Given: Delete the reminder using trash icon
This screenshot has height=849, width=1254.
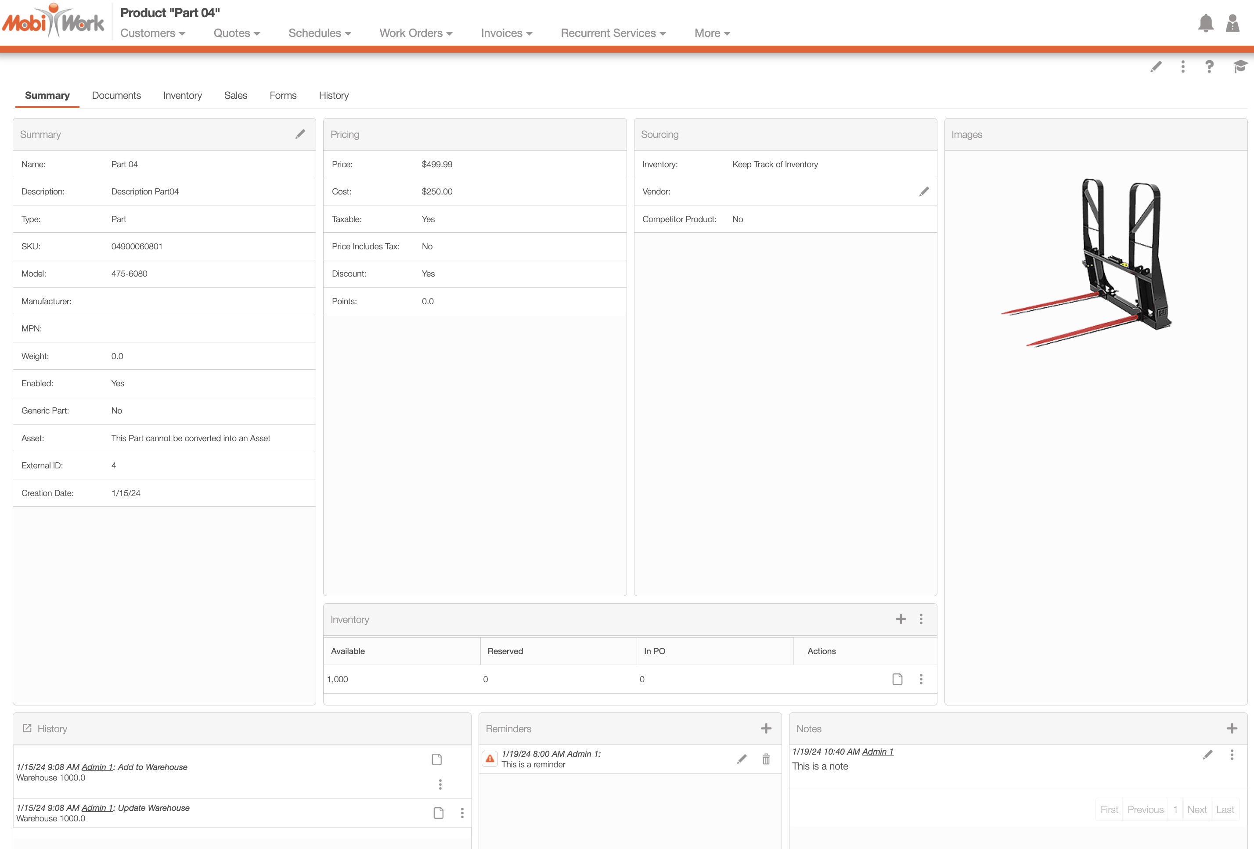Looking at the screenshot, I should (766, 759).
